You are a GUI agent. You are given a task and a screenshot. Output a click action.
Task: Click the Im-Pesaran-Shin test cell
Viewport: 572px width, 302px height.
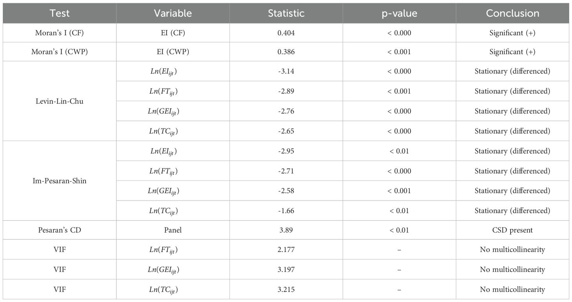60,181
